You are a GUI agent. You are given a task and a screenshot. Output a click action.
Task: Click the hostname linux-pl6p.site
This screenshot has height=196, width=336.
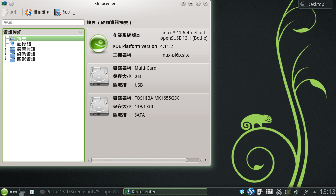[175, 55]
